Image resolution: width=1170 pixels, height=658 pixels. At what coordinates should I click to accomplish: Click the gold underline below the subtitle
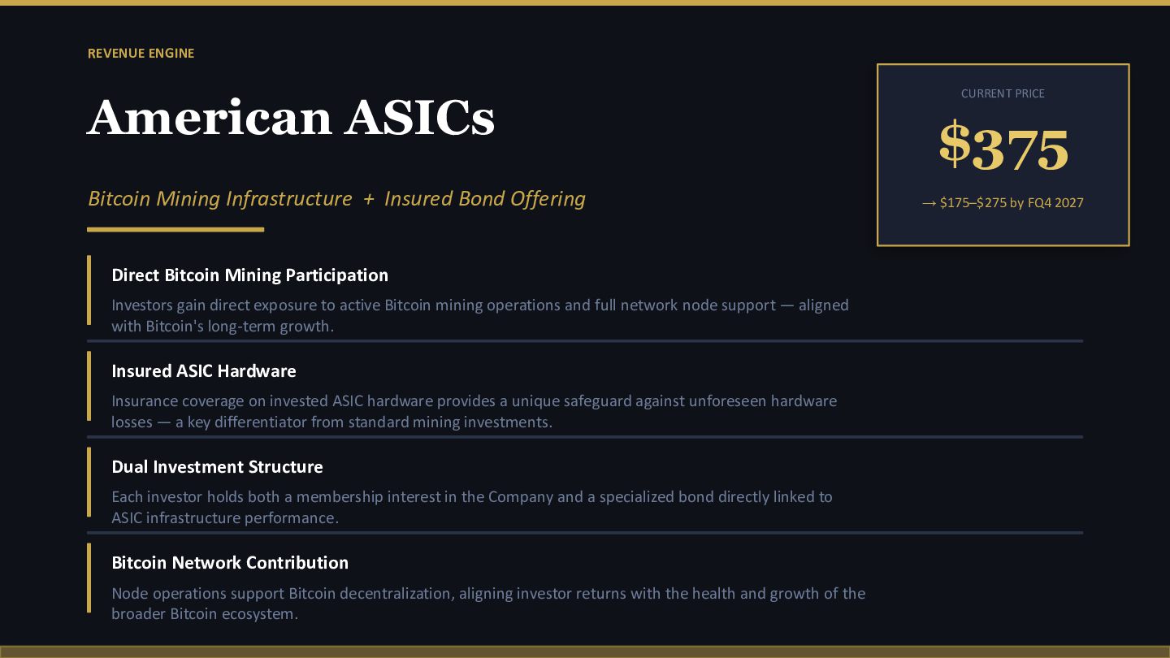tap(175, 230)
